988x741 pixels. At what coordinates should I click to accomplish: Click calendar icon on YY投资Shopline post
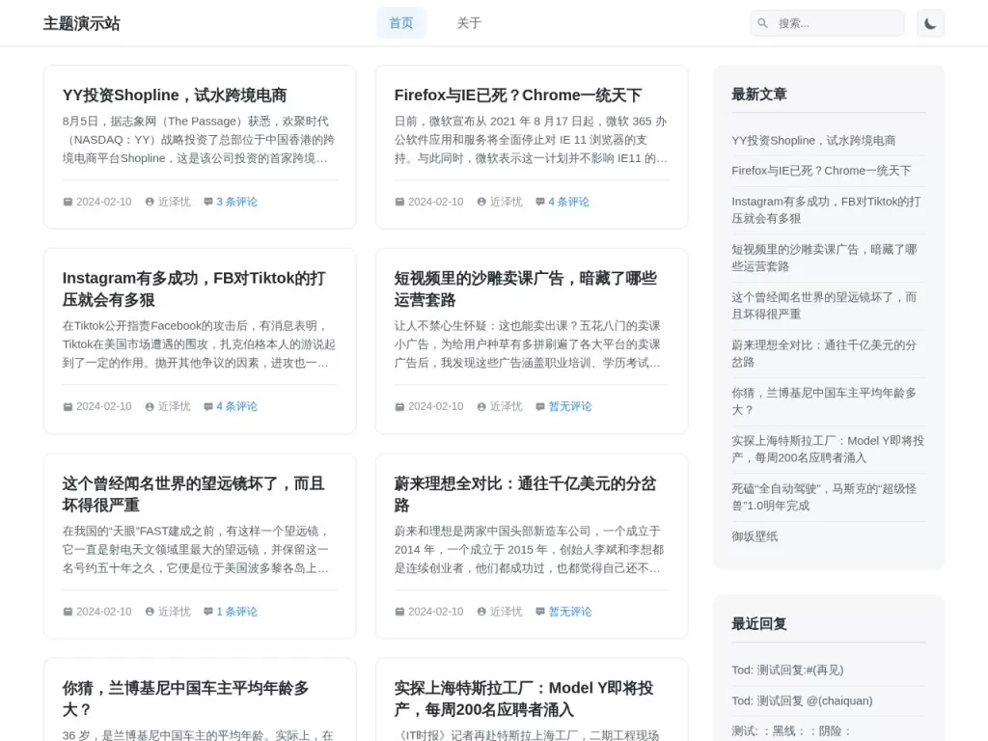(x=68, y=202)
